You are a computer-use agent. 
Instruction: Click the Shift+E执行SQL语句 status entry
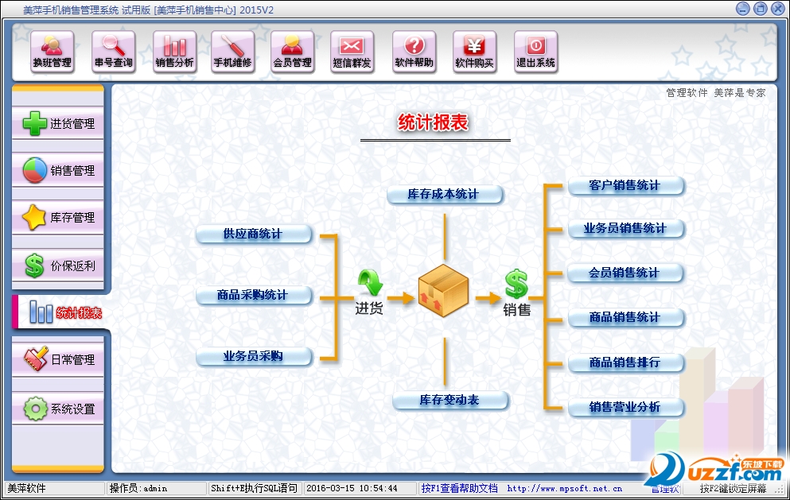pyautogui.click(x=255, y=488)
